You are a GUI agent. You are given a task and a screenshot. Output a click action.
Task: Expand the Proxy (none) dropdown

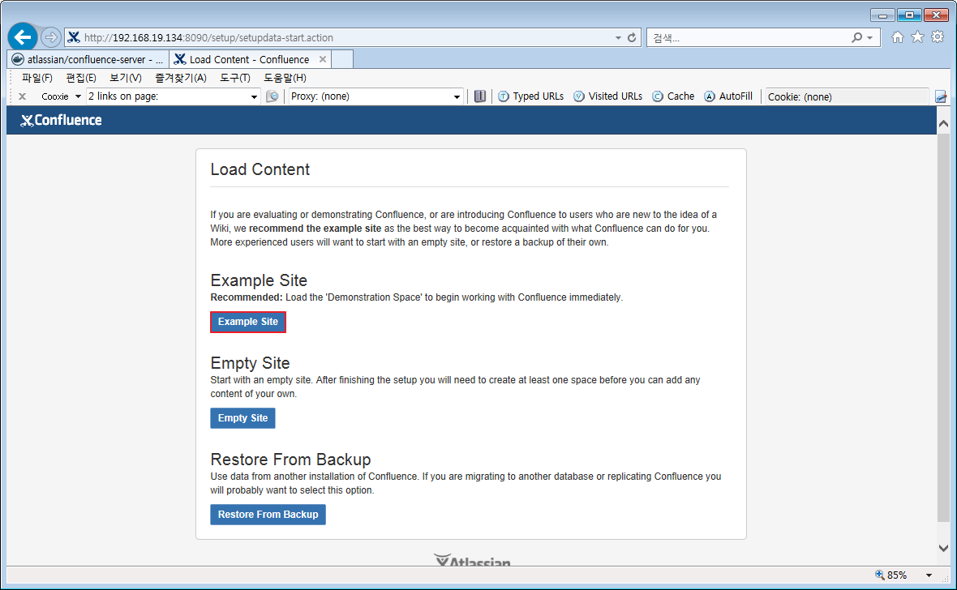[x=457, y=96]
